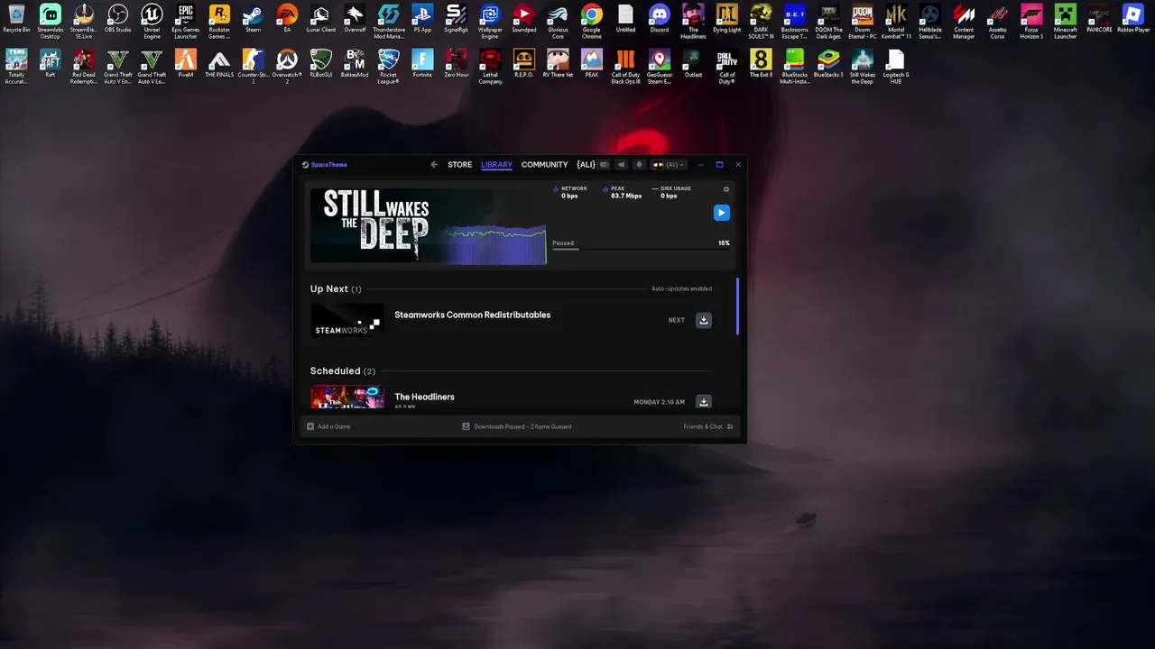Select Dying Light desktop icon
Image resolution: width=1155 pixels, height=649 pixels.
click(x=727, y=20)
